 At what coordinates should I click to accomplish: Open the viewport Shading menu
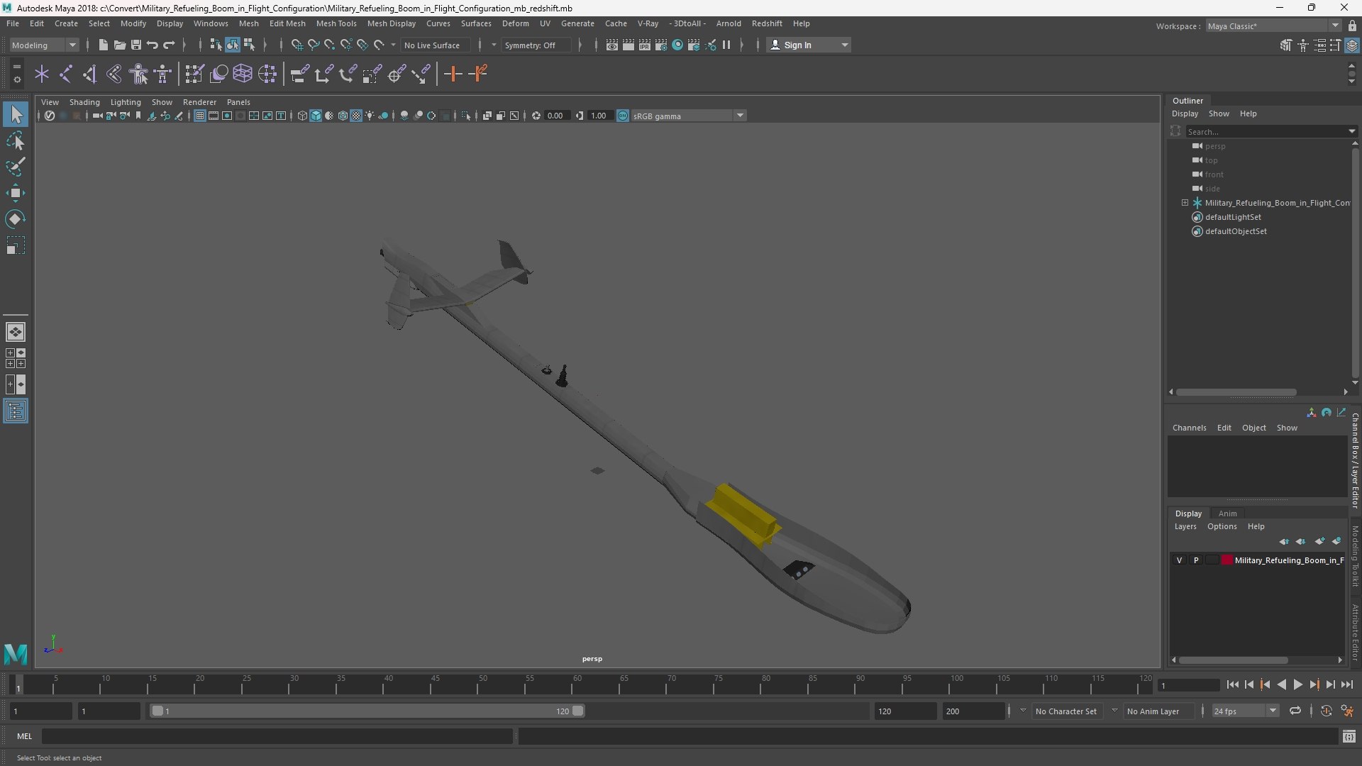click(84, 102)
